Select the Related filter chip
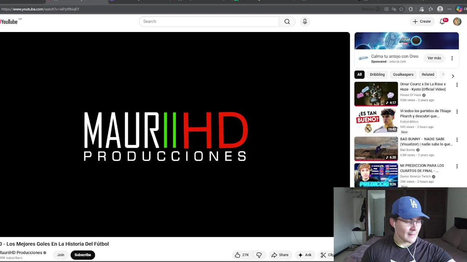This screenshot has width=467, height=262. 428,75
